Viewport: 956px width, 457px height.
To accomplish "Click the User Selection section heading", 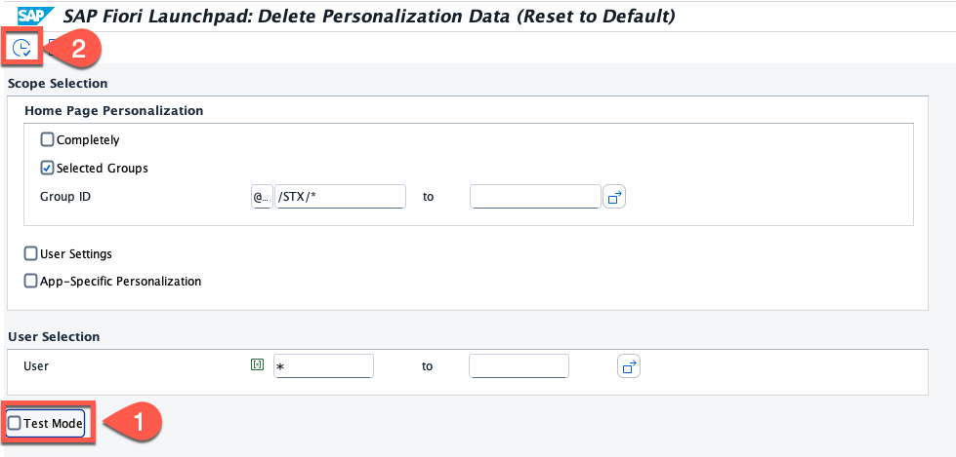I will (54, 336).
